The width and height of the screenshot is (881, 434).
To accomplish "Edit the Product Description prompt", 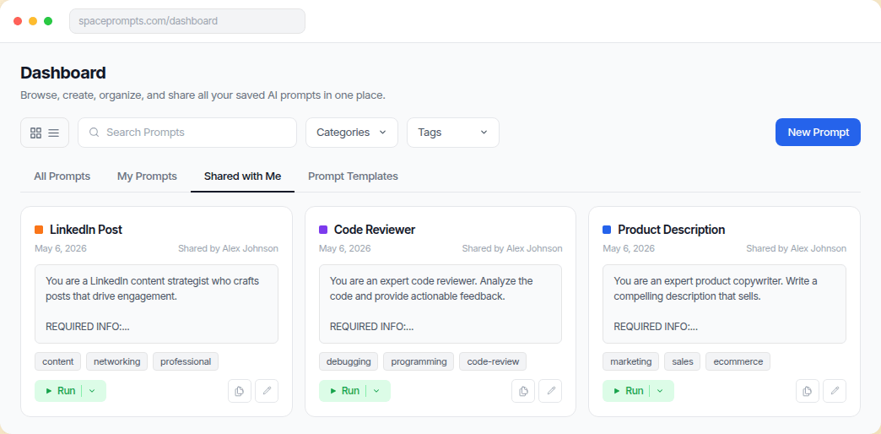I will [835, 391].
